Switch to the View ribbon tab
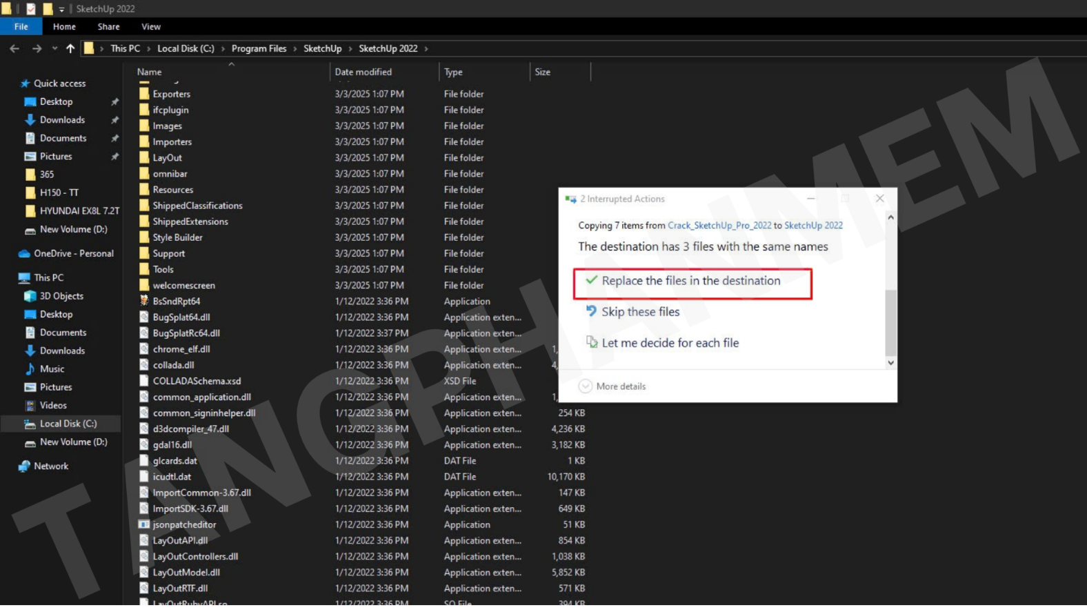Screen dimensions: 1087x612 (151, 26)
